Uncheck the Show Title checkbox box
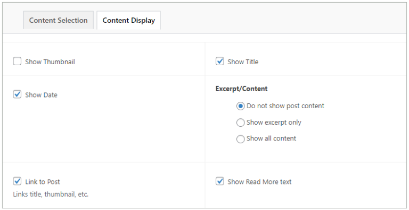The width and height of the screenshot is (409, 210). point(220,62)
